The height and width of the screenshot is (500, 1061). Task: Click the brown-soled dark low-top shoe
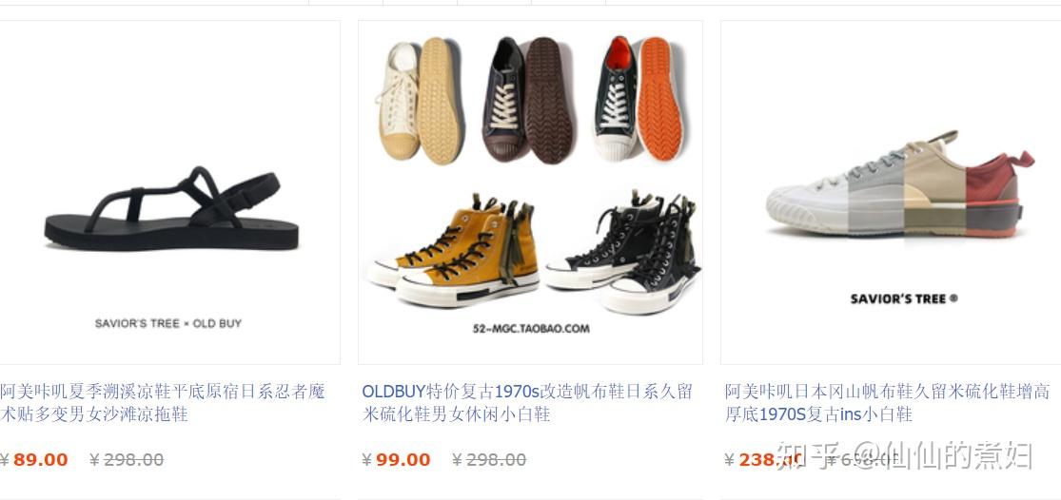tap(528, 100)
